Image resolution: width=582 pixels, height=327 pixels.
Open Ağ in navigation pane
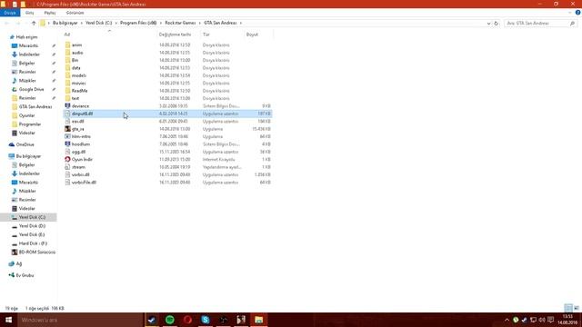click(x=18, y=263)
